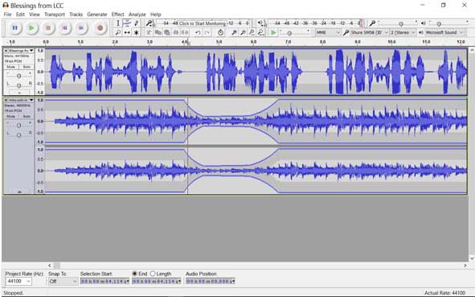Stop playback with the Stop button

point(48,28)
